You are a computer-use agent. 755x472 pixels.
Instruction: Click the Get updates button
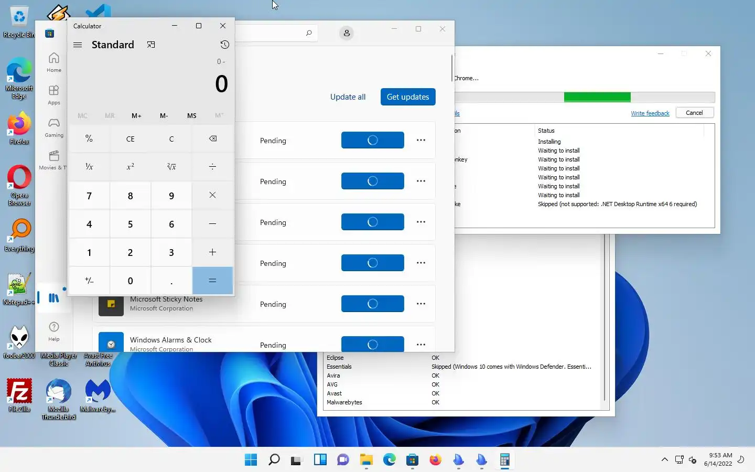tap(408, 96)
